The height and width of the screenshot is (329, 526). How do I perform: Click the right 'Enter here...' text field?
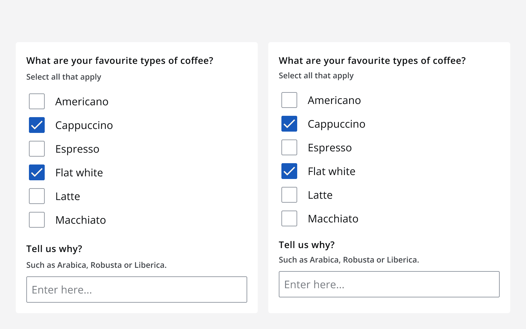389,284
